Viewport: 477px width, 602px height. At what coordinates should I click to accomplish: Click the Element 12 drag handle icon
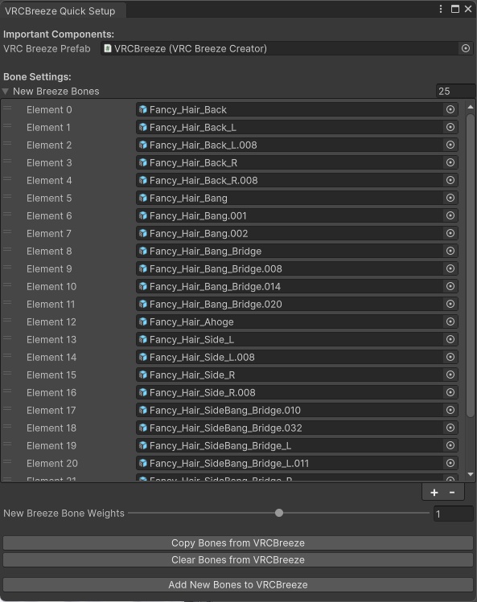tap(7, 321)
